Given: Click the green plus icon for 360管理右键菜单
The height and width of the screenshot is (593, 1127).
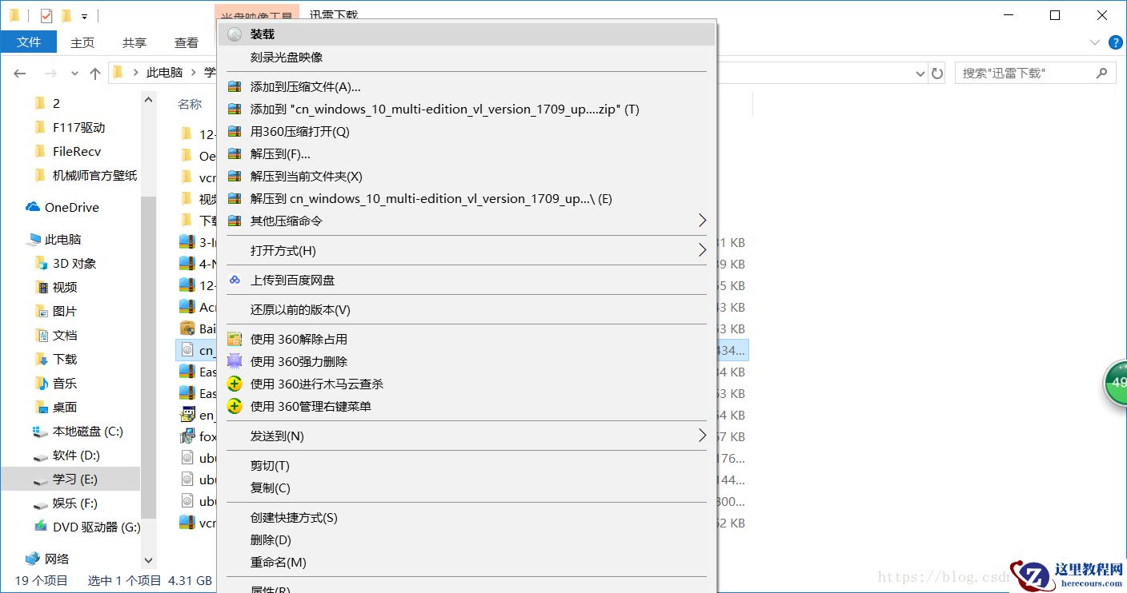Looking at the screenshot, I should click(x=235, y=407).
